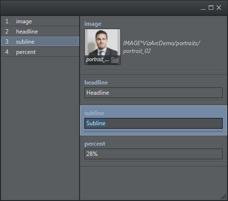
Task: Select the percent row in the list
Action: click(x=40, y=52)
